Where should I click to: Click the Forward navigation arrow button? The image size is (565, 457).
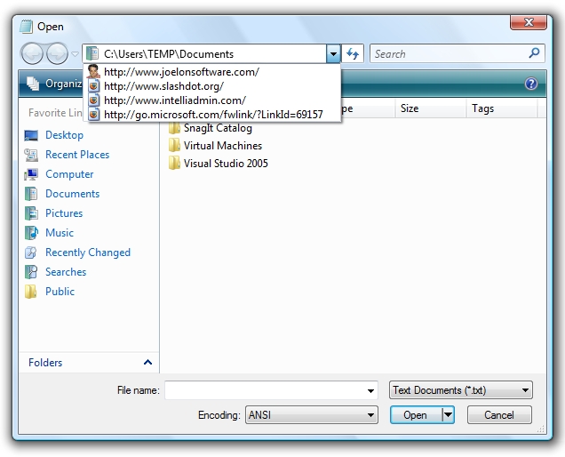pos(57,53)
